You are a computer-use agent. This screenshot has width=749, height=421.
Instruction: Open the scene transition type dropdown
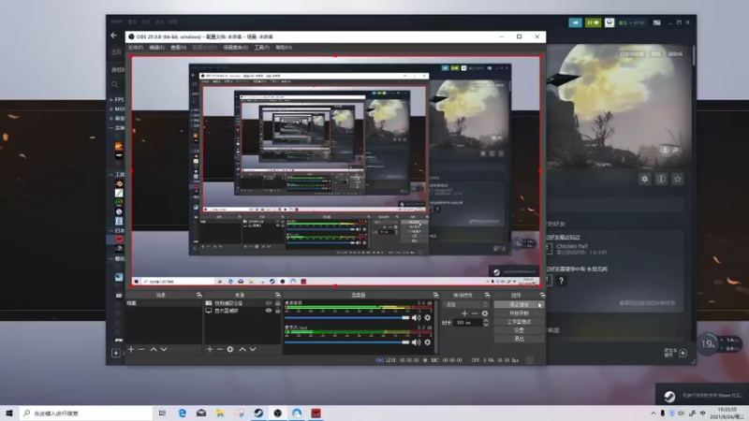coord(466,305)
